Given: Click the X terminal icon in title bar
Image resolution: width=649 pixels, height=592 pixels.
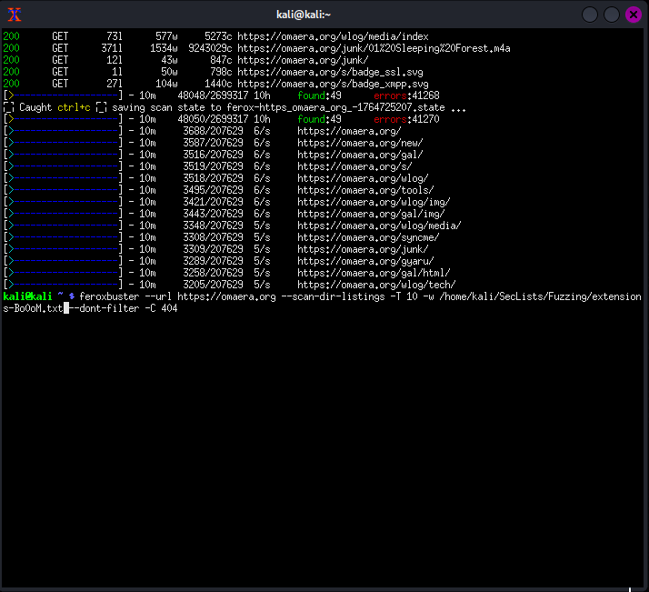Looking at the screenshot, I should click(14, 14).
